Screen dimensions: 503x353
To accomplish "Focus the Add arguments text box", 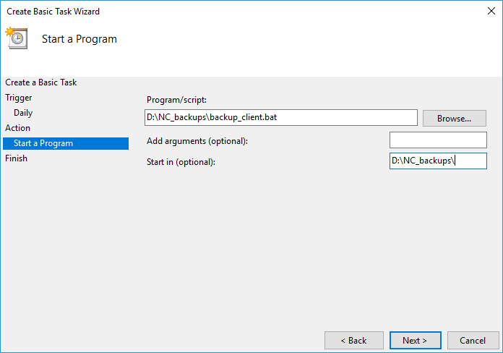I will (438, 140).
